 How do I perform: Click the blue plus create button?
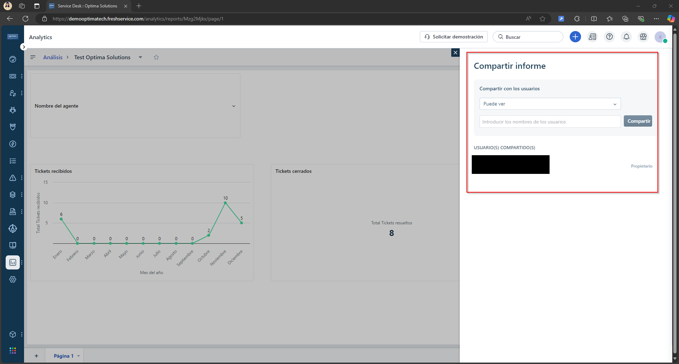575,37
